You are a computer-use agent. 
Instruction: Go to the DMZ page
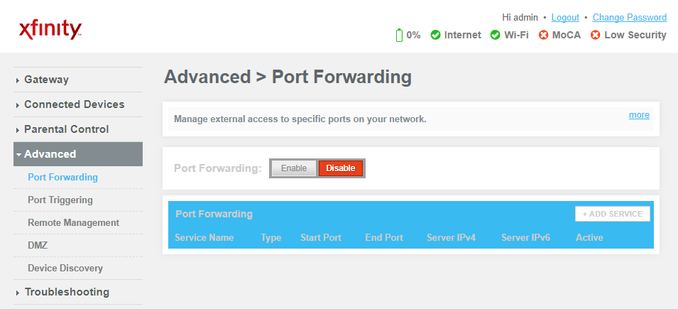pyautogui.click(x=38, y=246)
